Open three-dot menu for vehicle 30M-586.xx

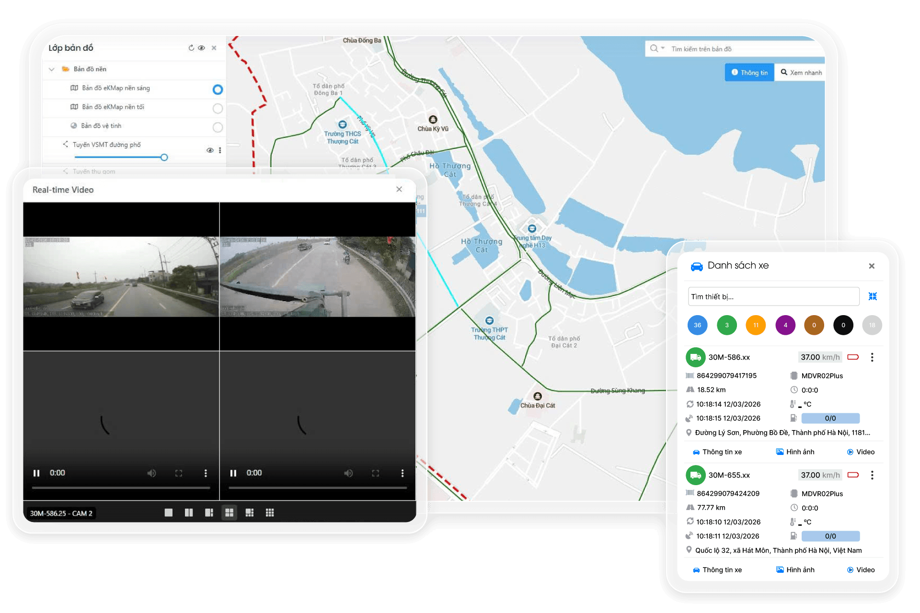pyautogui.click(x=872, y=357)
